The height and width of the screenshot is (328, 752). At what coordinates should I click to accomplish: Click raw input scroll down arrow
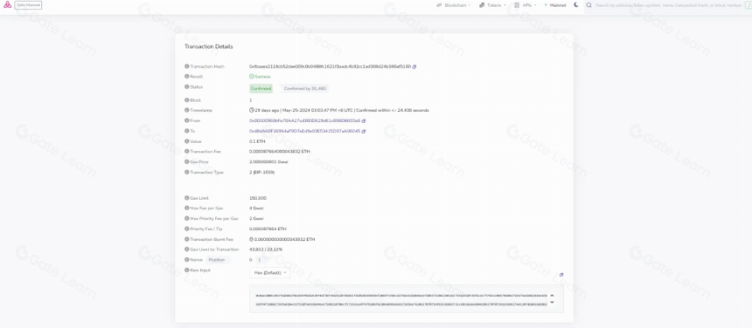point(552,303)
